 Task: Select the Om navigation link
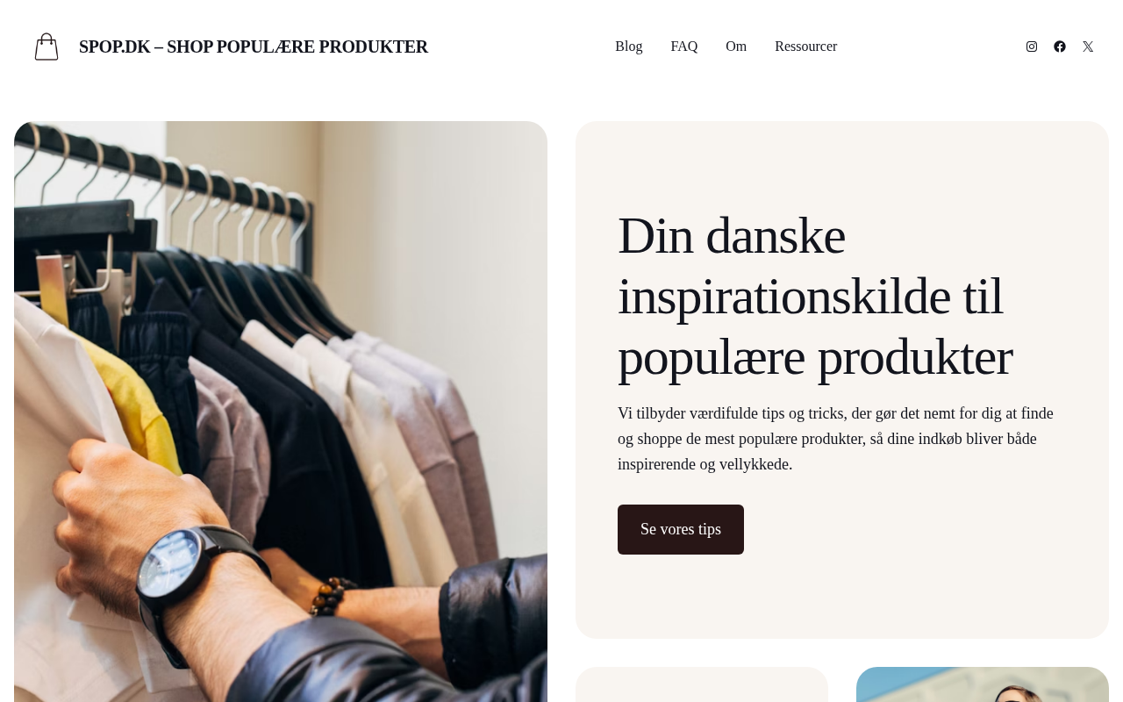pyautogui.click(x=736, y=47)
